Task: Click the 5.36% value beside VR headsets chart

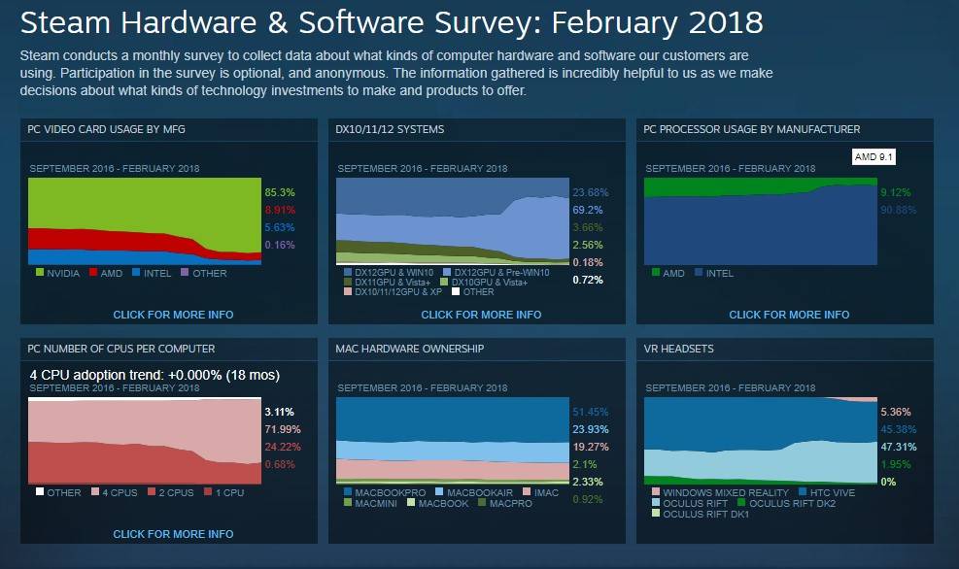Action: coord(896,412)
